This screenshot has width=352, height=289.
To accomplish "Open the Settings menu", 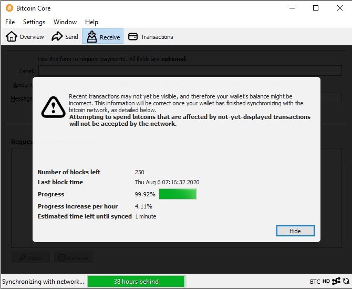I will (x=34, y=22).
